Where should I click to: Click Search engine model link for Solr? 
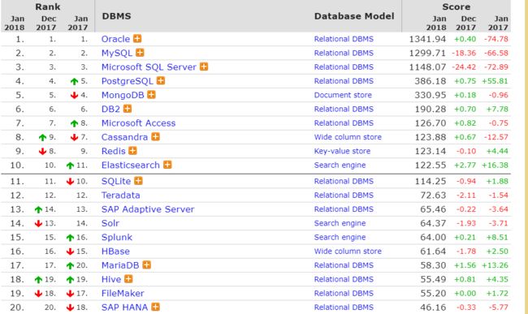(x=340, y=223)
